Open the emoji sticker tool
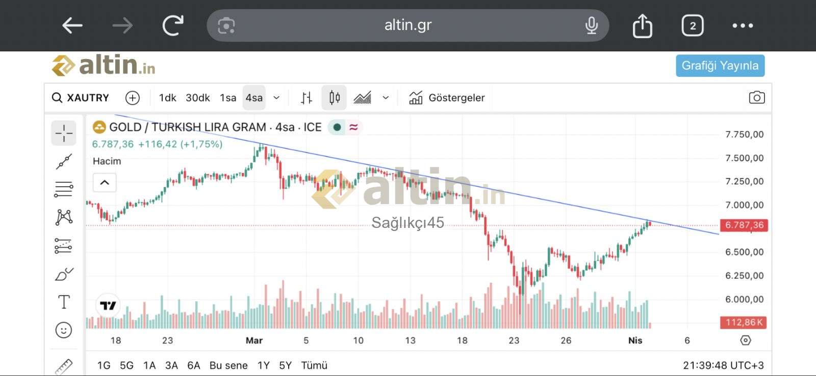816x376 pixels. [x=64, y=330]
